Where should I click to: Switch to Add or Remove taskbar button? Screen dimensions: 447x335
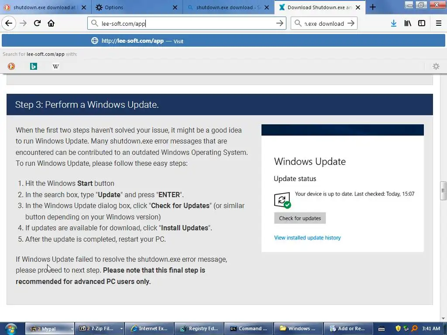click(348, 329)
